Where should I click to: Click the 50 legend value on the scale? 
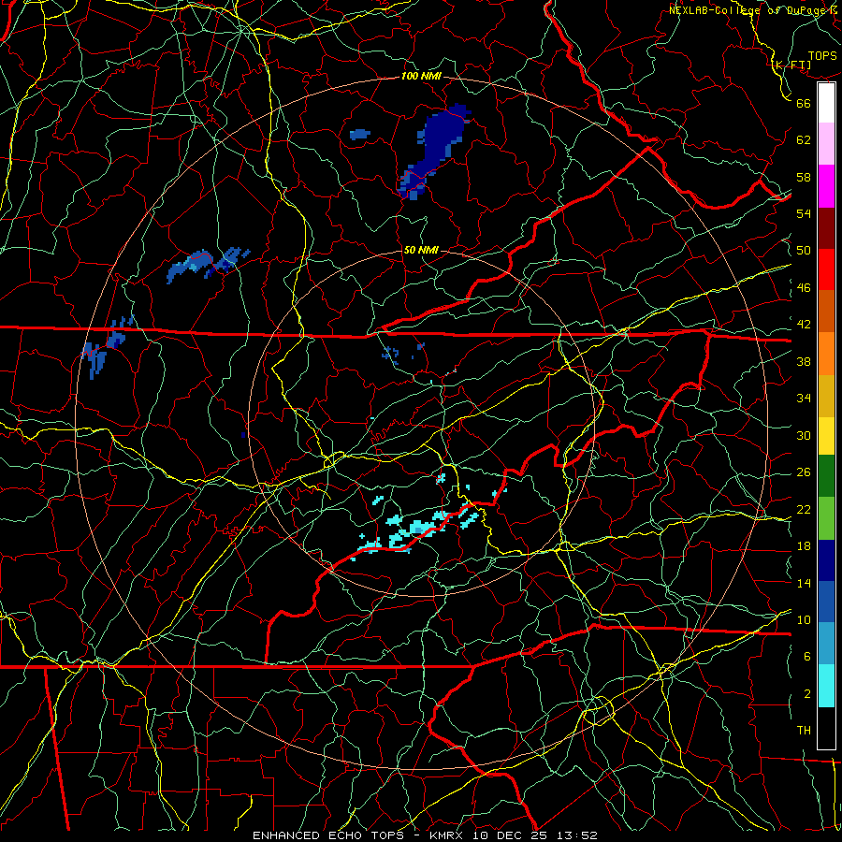(x=804, y=251)
